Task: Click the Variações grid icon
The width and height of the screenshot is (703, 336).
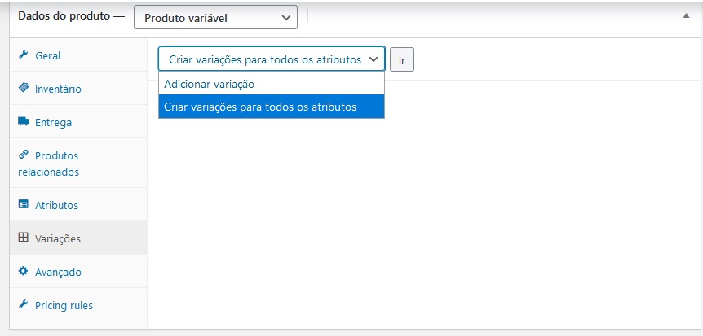Action: (24, 238)
